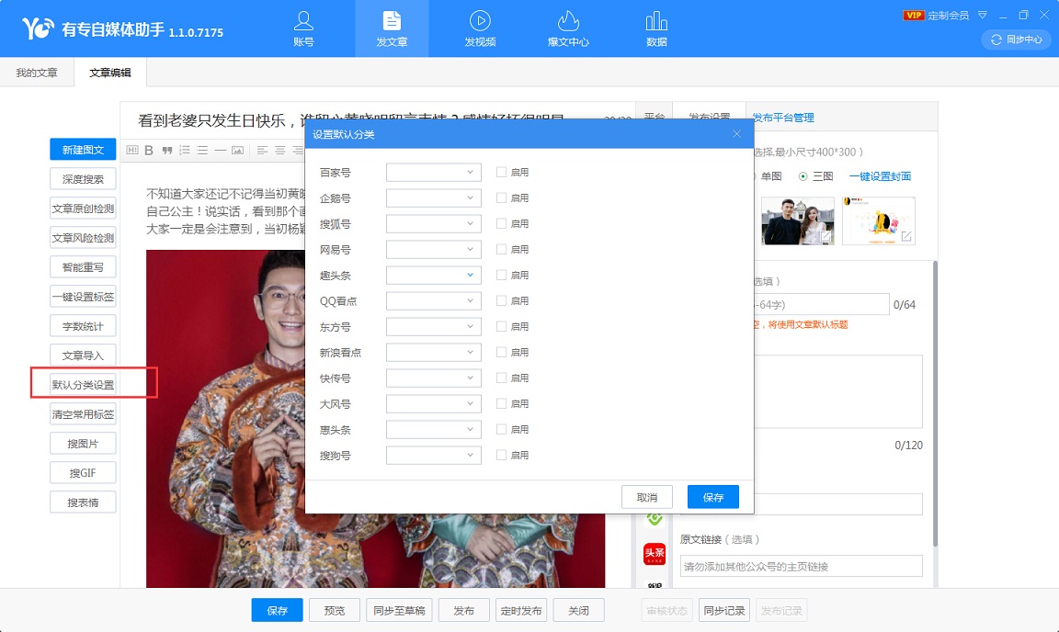Insert a horizontal divider line
Screen dimensions: 1059x632
pos(220,150)
